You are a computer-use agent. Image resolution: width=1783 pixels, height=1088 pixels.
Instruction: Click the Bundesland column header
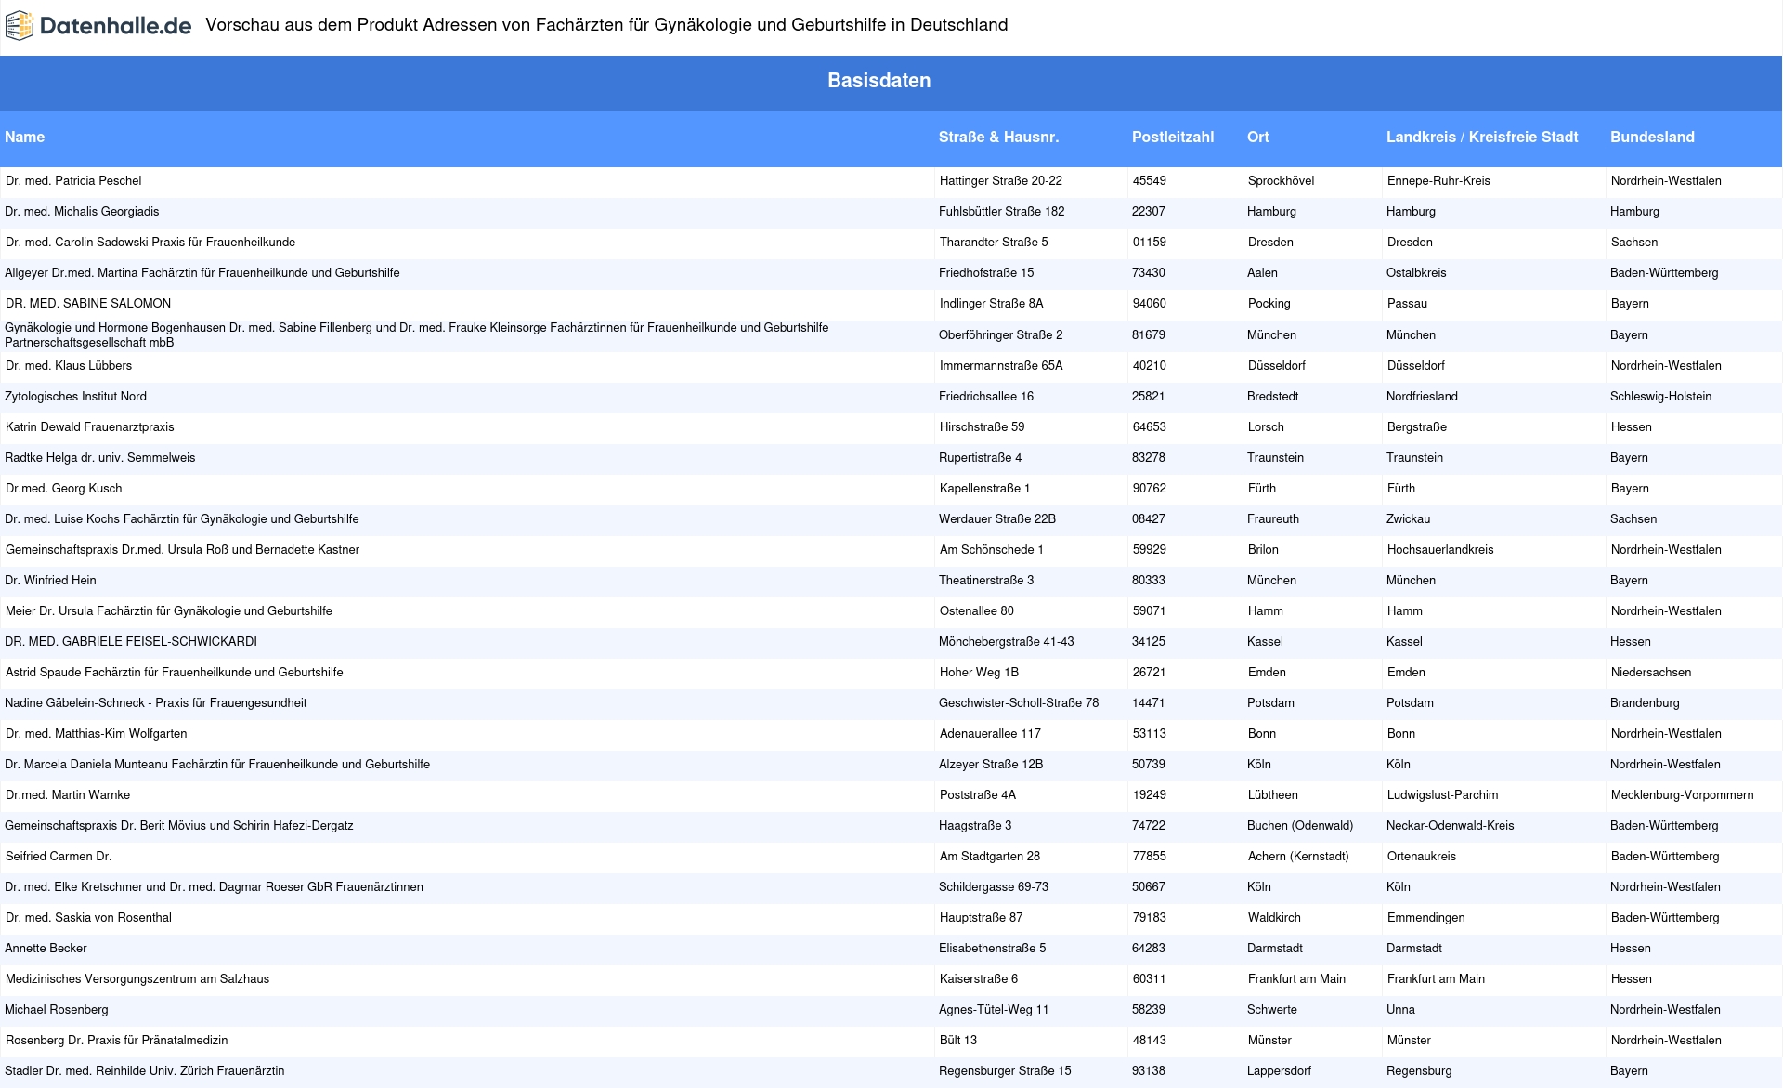1652,138
